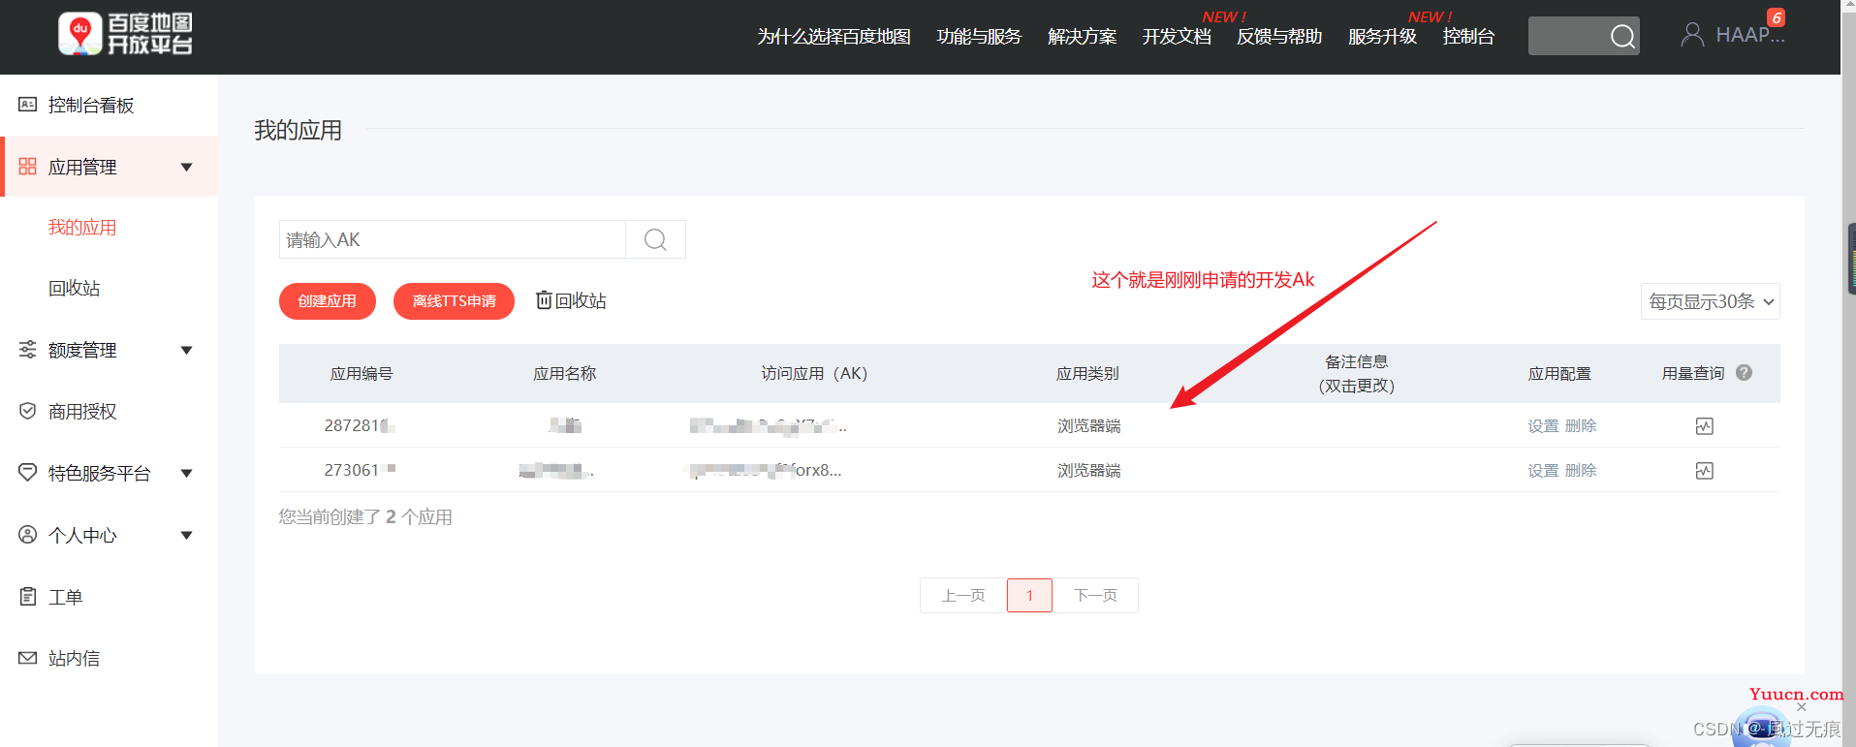Viewport: 1856px width, 747px height.
Task: Click the 离线TTS申请 red button
Action: click(x=454, y=301)
